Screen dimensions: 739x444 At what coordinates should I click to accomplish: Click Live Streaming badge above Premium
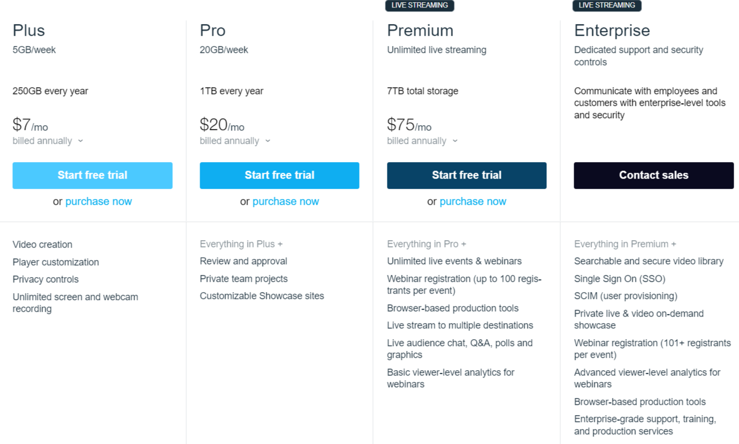point(420,5)
